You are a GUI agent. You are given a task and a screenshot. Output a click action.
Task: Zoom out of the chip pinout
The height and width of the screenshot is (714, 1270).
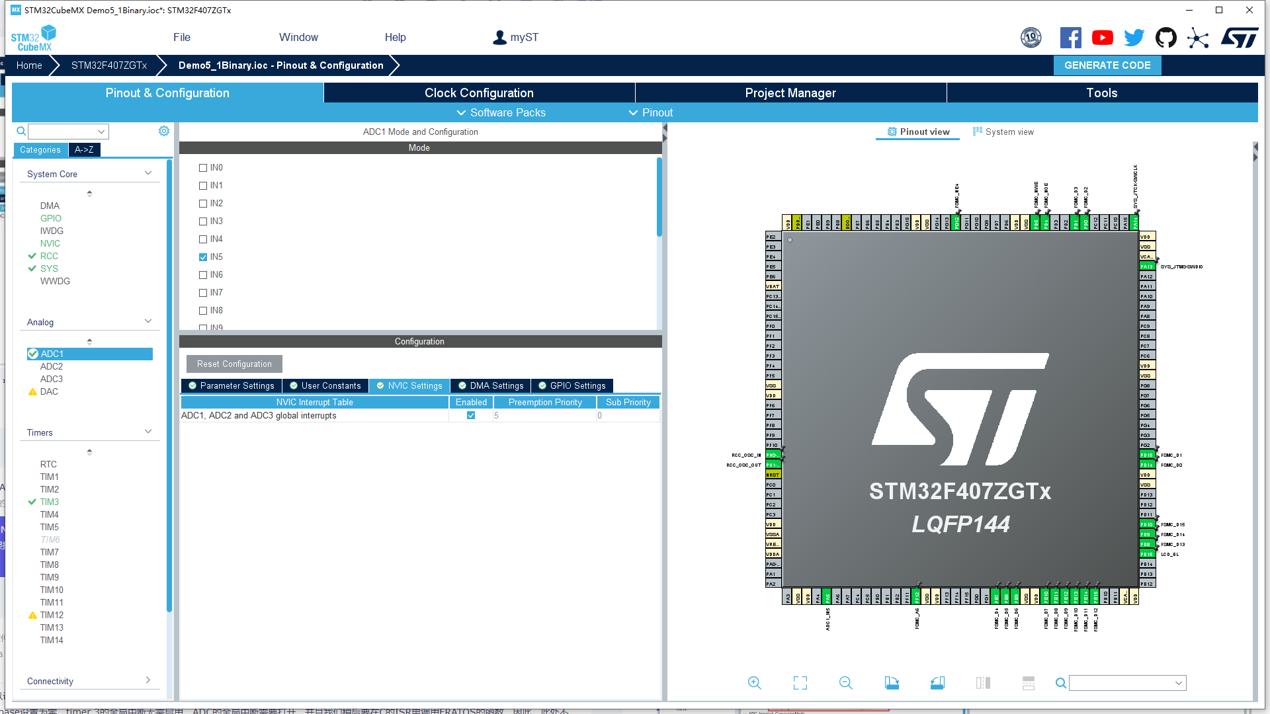pyautogui.click(x=845, y=683)
